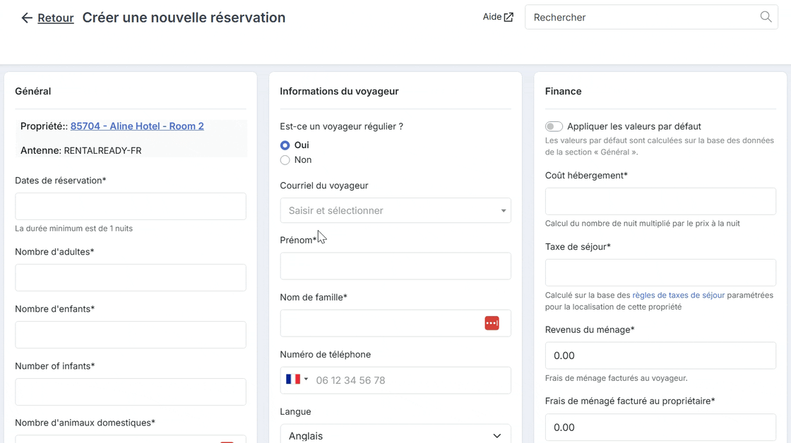Go back via the Retour link
This screenshot has height=443, width=791.
pyautogui.click(x=56, y=18)
